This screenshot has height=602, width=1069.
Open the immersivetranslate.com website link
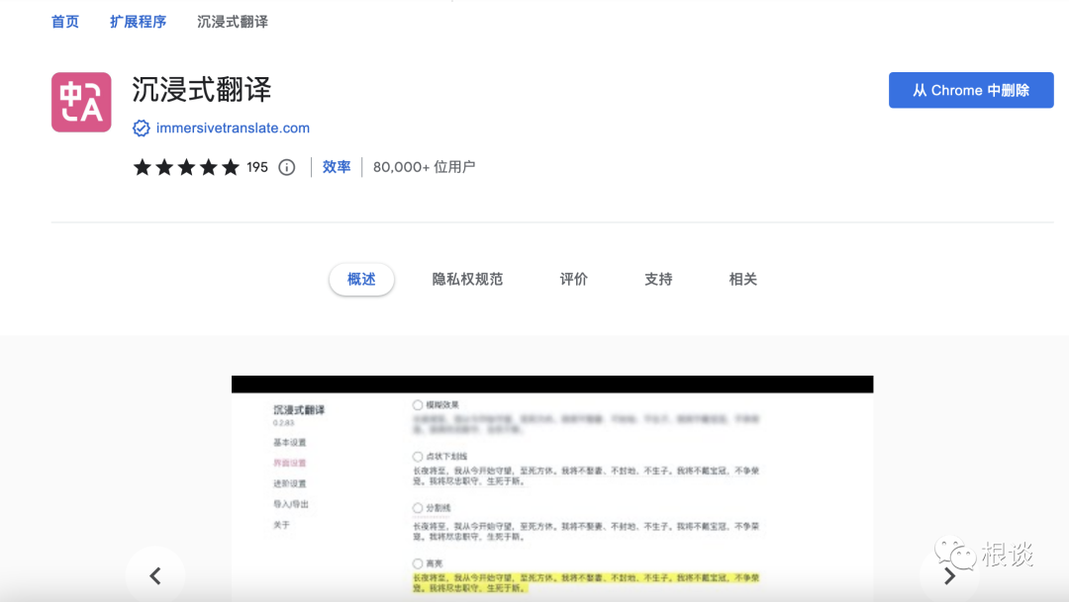point(233,129)
